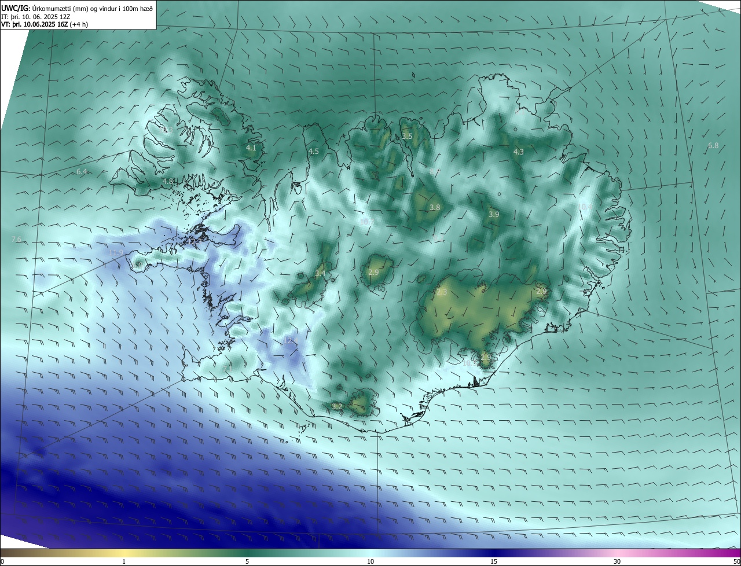This screenshot has width=741, height=566.
Task: Click the 3.2 value label on the map
Action: click(337, 407)
